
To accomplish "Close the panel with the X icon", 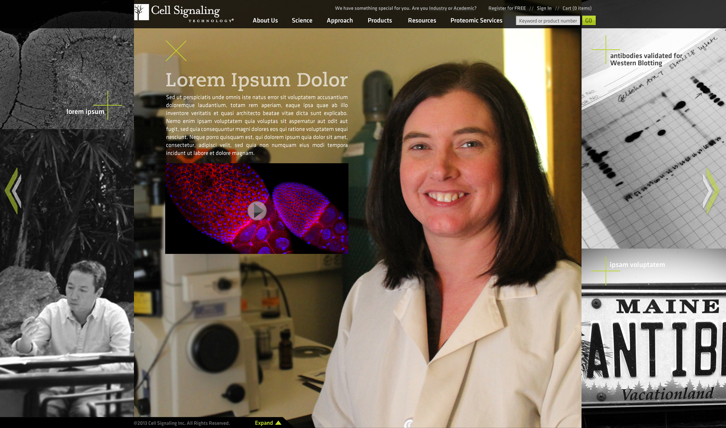I will (176, 51).
